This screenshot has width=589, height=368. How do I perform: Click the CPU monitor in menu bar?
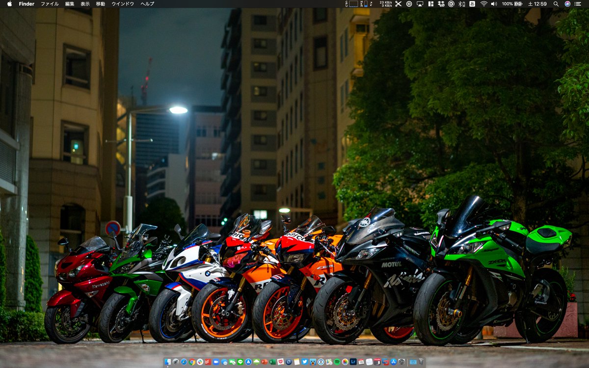(x=351, y=3)
